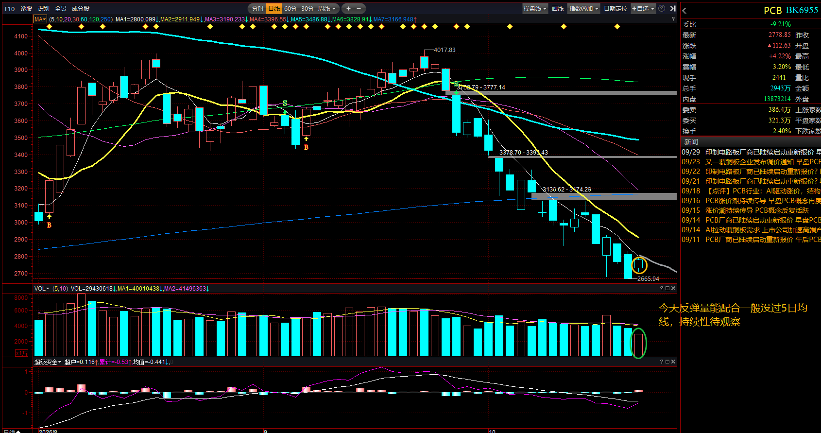Close the 超级资金 indicator panel
821x433 pixels.
coord(673,362)
